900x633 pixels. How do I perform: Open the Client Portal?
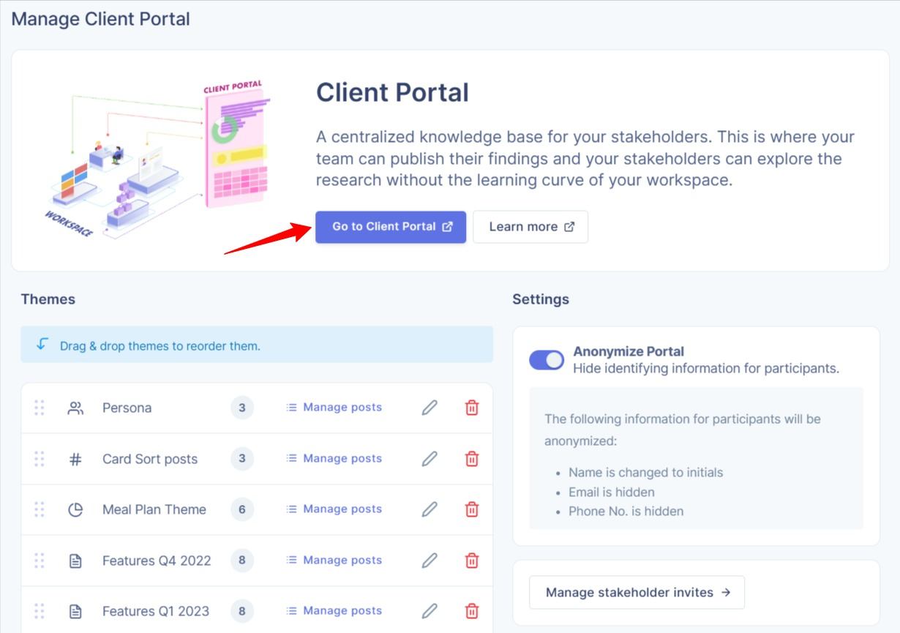390,227
